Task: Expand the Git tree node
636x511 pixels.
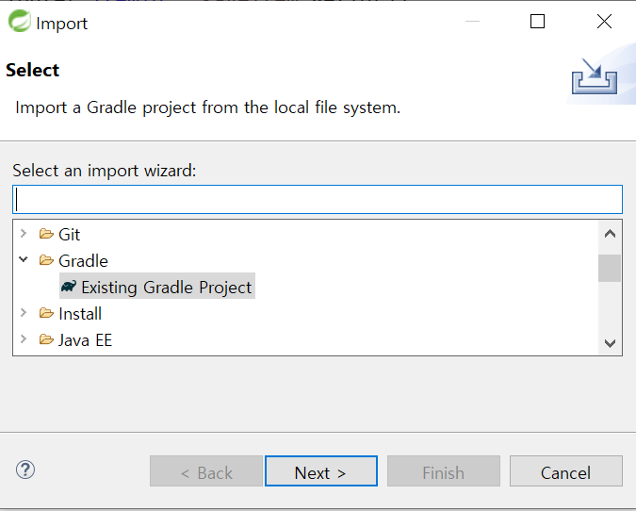Action: pyautogui.click(x=24, y=235)
